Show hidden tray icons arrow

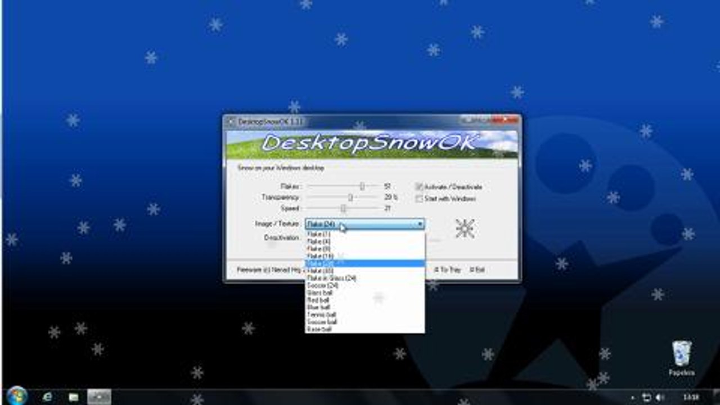tap(633, 398)
